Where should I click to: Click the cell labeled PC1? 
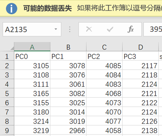[68, 56]
